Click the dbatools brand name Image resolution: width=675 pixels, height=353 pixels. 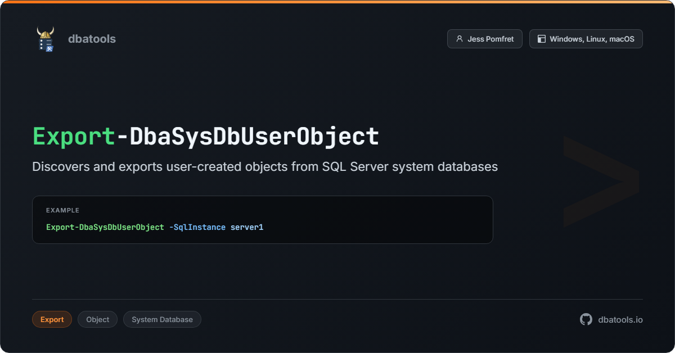(x=92, y=39)
